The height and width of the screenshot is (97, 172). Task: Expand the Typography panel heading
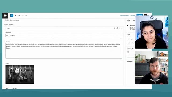pos(130,48)
